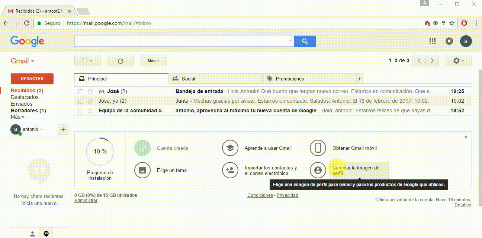Open the Hangouts conversations quote icon
Image resolution: width=482 pixels, height=238 pixels.
coord(46,234)
